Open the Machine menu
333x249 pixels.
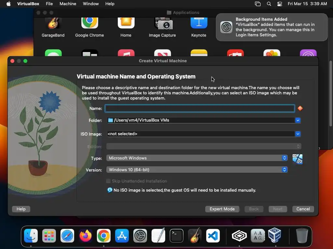pyautogui.click(x=68, y=4)
